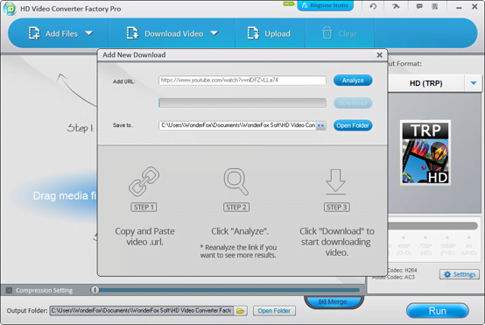This screenshot has height=325, width=485.
Task: Close the Add New Download dialog
Action: click(x=380, y=55)
